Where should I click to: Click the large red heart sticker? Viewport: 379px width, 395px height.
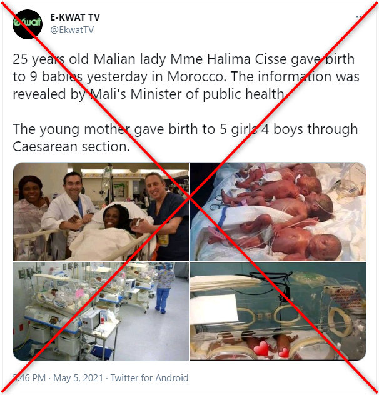[261, 348]
